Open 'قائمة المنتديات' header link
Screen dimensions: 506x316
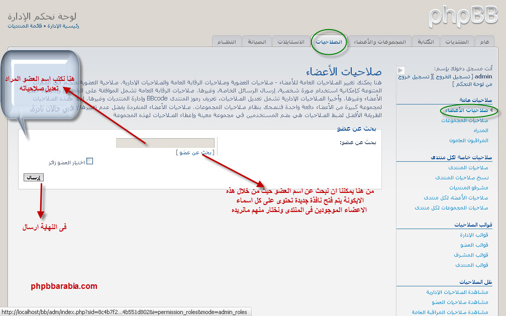click(25, 26)
